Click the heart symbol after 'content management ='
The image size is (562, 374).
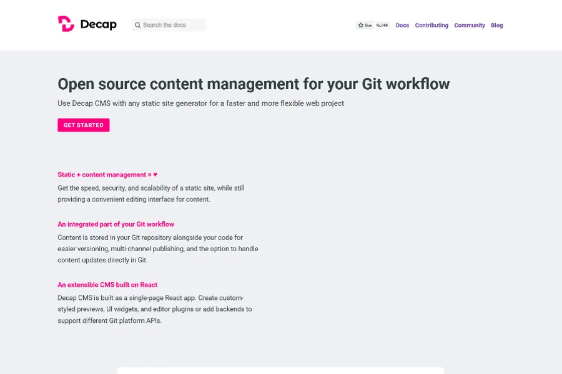(155, 175)
